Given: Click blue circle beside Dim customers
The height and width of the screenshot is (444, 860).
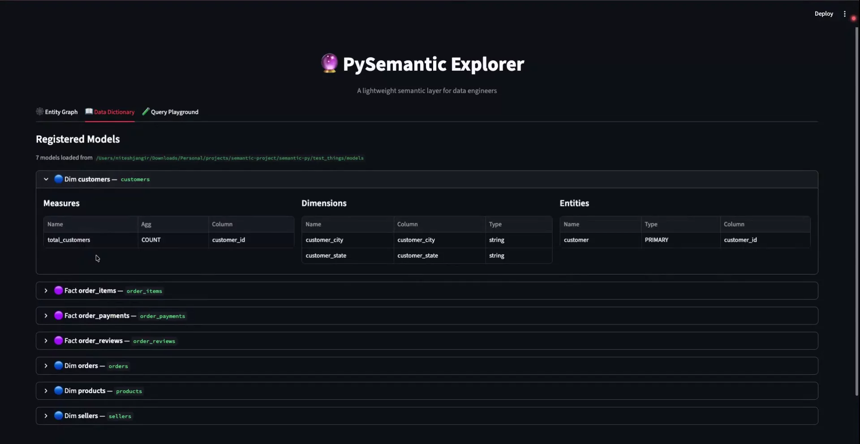Looking at the screenshot, I should 58,179.
